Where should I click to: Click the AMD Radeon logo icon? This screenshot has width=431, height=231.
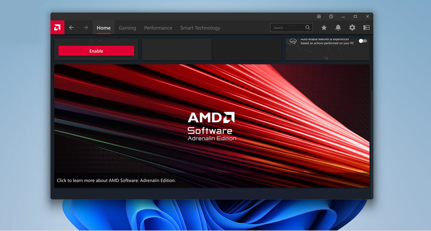(57, 27)
